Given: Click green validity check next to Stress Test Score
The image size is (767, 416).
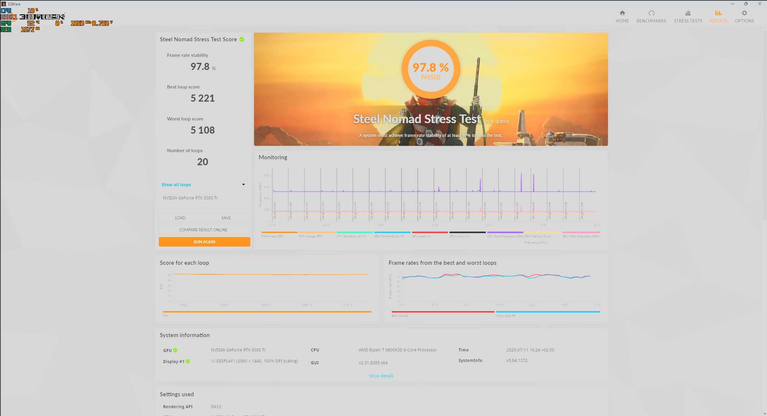Looking at the screenshot, I should 242,39.
